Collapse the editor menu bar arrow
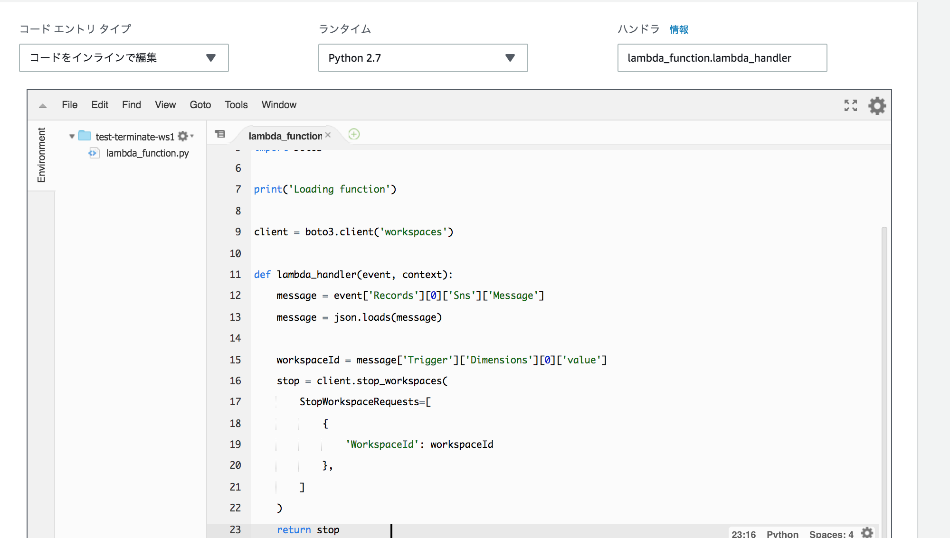Viewport: 950px width, 538px height. click(x=43, y=106)
